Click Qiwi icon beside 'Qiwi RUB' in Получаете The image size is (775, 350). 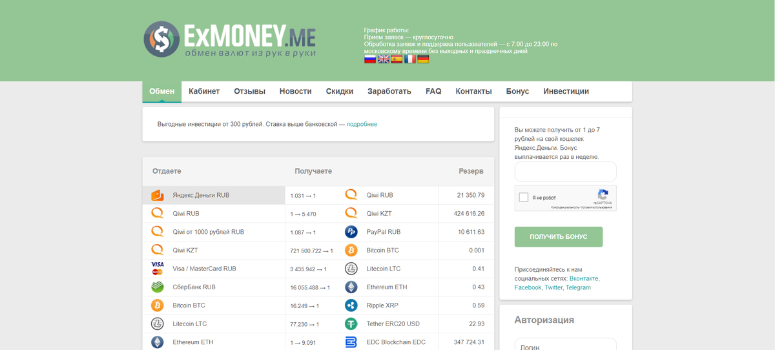[351, 195]
